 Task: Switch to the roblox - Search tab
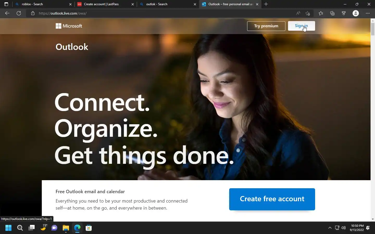pyautogui.click(x=43, y=4)
